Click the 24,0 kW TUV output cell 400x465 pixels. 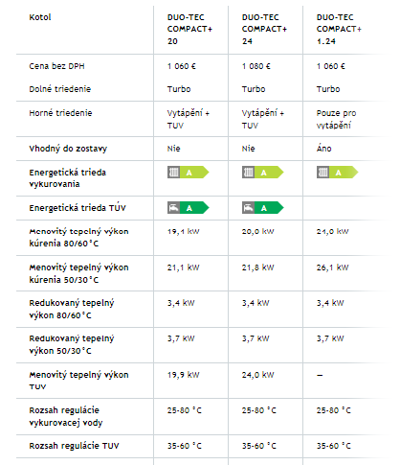(258, 375)
